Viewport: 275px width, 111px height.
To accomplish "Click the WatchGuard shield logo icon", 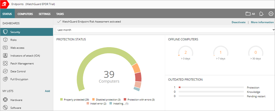I will point(4,4).
